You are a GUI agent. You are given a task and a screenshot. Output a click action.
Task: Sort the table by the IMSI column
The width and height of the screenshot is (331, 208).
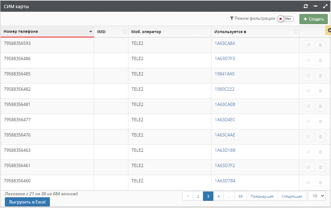[x=111, y=32]
